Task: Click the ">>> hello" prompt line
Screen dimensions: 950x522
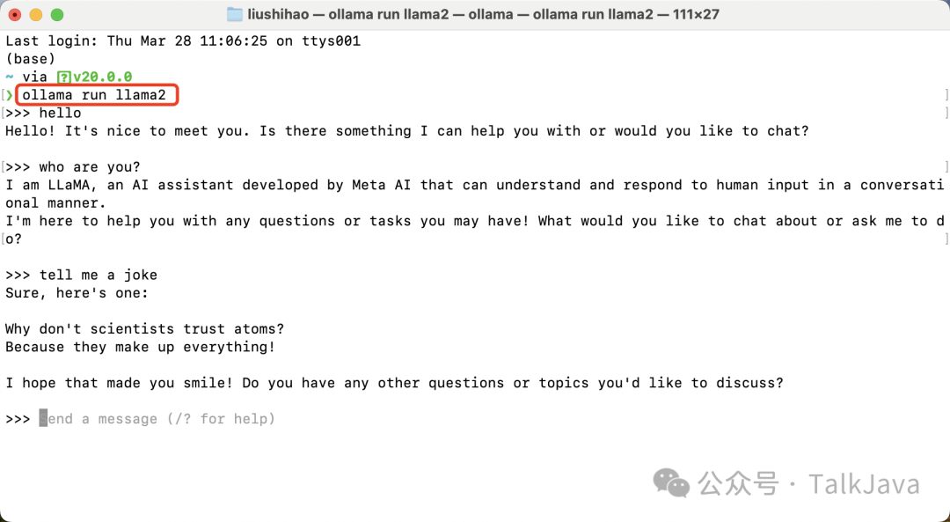Action: click(44, 113)
